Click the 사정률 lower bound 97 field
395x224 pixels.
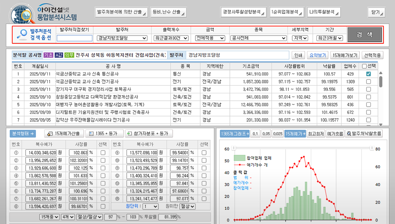pos(111,217)
